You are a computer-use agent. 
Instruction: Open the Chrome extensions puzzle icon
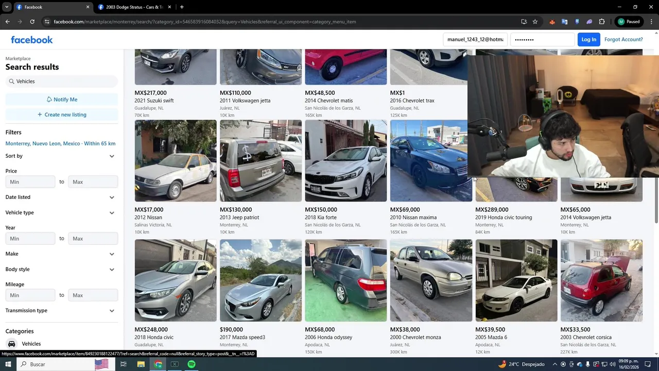[602, 22]
